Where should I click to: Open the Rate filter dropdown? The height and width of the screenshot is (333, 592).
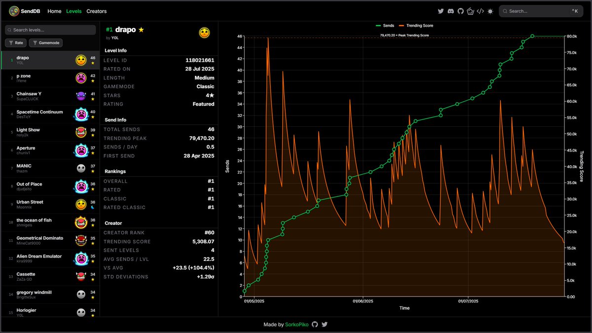[16, 43]
